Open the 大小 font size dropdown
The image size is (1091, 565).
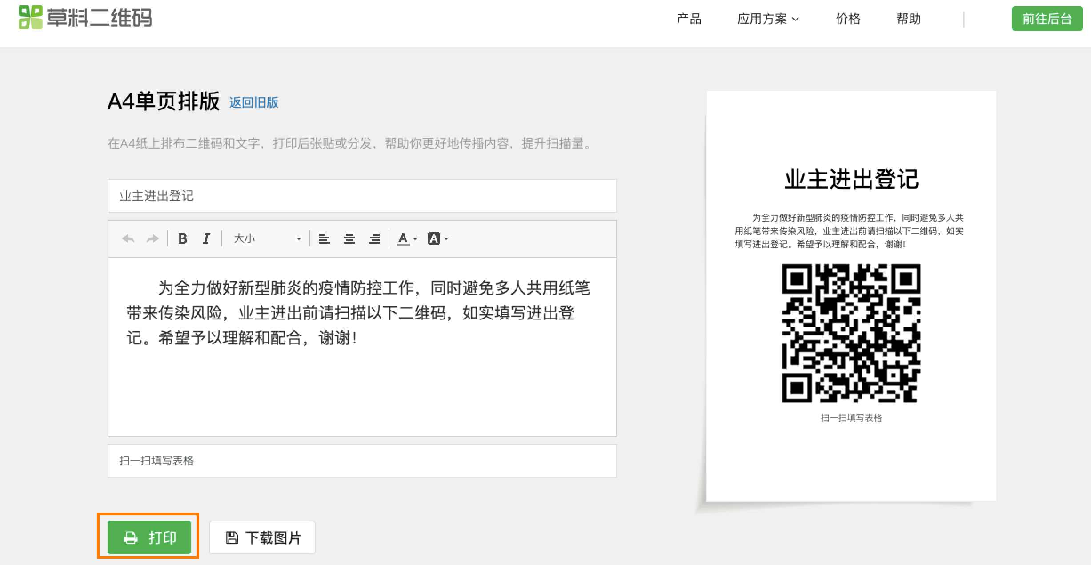point(267,239)
